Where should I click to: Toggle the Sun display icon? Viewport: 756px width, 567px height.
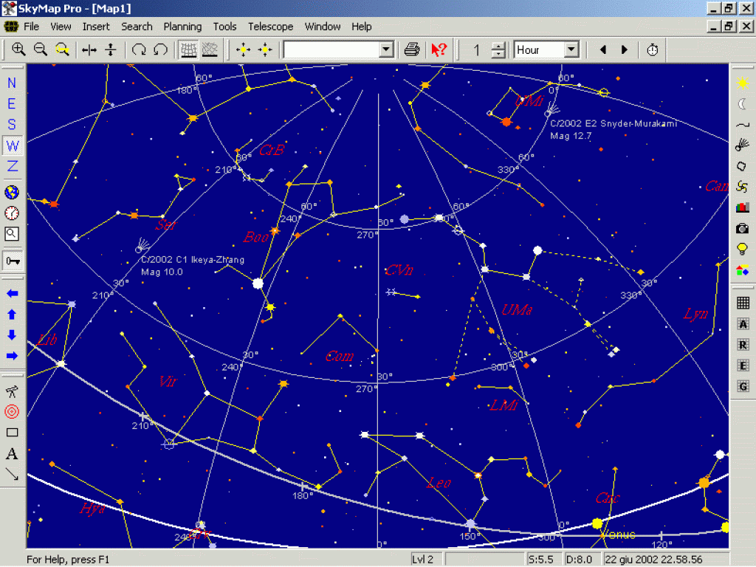click(742, 83)
